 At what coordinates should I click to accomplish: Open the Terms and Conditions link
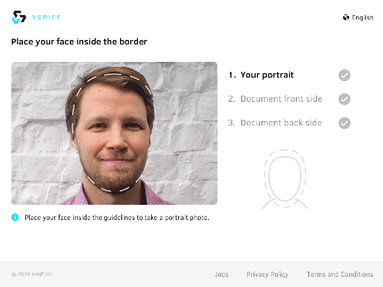click(x=340, y=275)
